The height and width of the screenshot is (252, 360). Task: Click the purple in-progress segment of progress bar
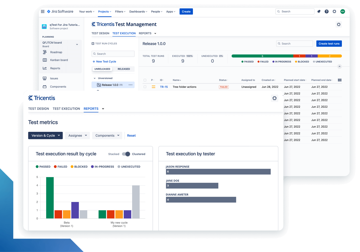tap(312, 56)
